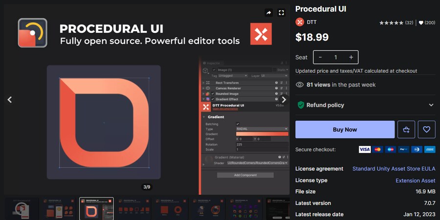The width and height of the screenshot is (440, 220).
Task: Click the Refund policy chevron arrow
Action: (x=431, y=105)
